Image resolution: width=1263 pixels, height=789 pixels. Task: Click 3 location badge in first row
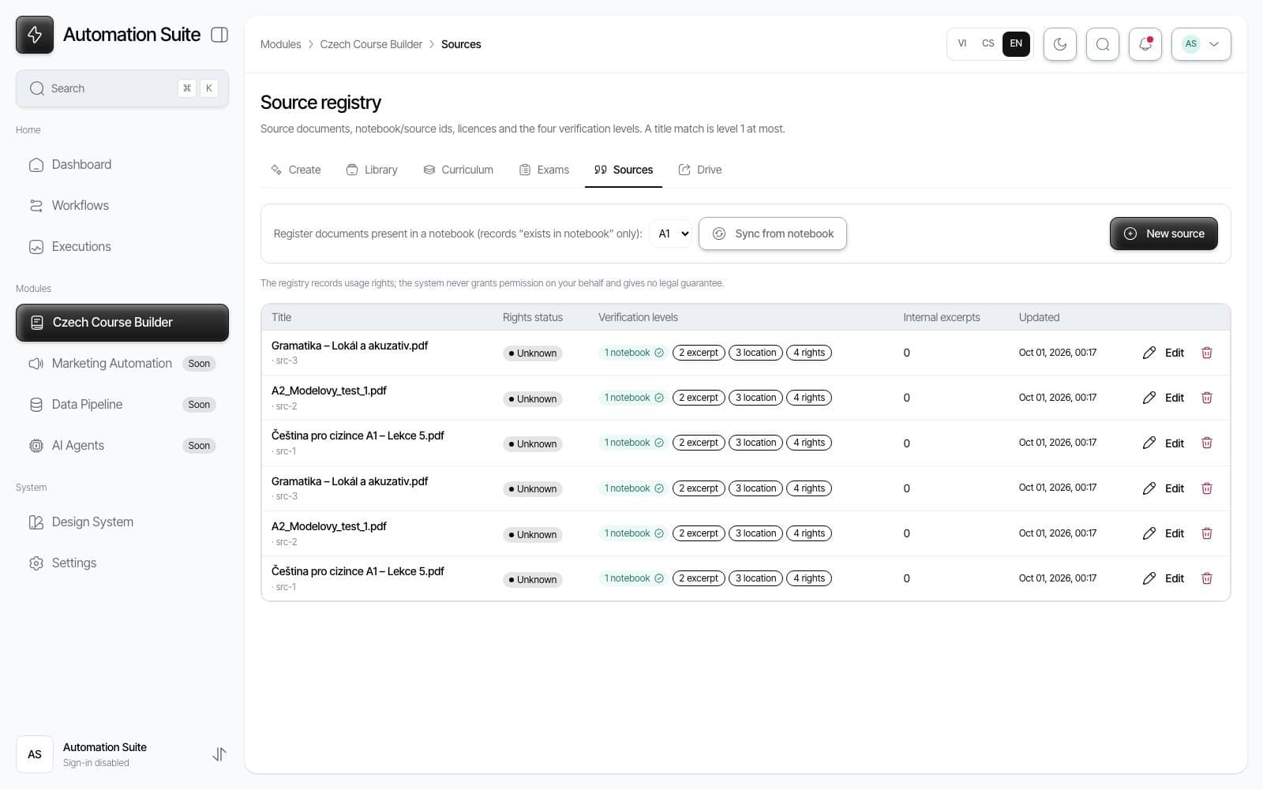tap(755, 353)
